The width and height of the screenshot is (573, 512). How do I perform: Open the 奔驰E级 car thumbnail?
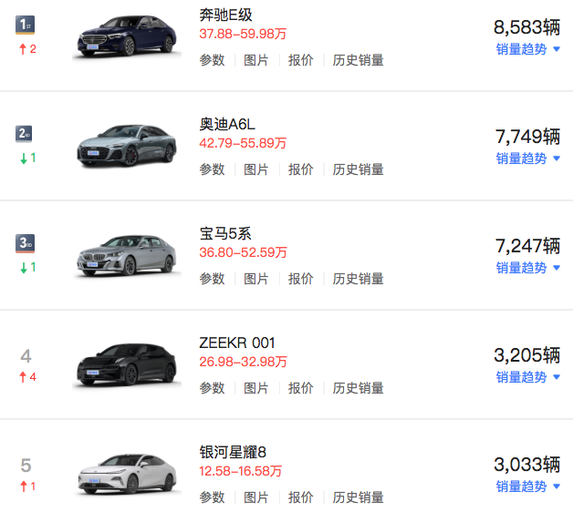coord(127,38)
